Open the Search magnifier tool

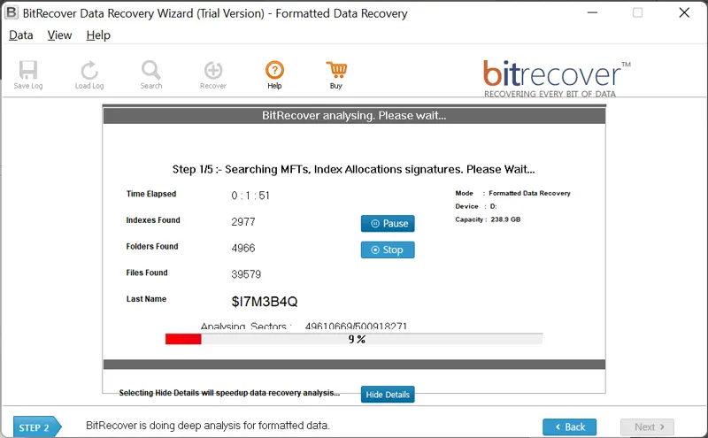[x=150, y=74]
